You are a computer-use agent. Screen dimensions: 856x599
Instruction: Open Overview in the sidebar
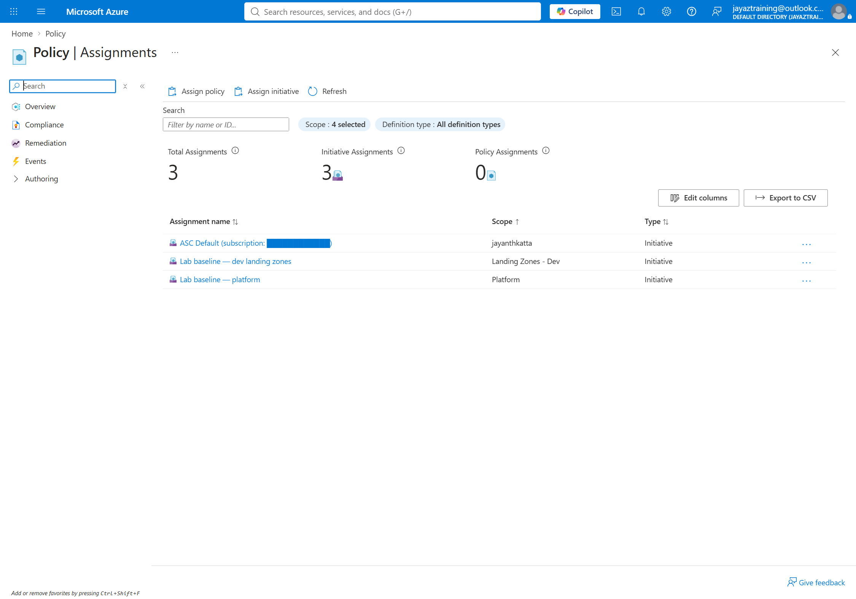point(40,106)
